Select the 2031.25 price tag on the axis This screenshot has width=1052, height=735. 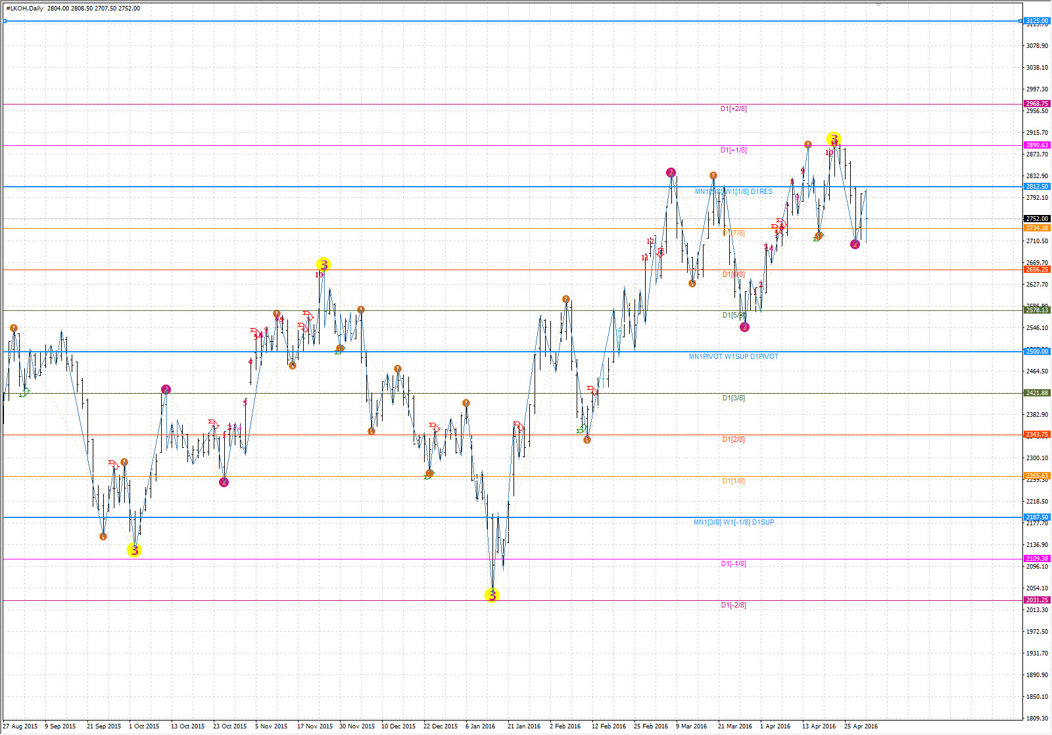tap(1037, 600)
